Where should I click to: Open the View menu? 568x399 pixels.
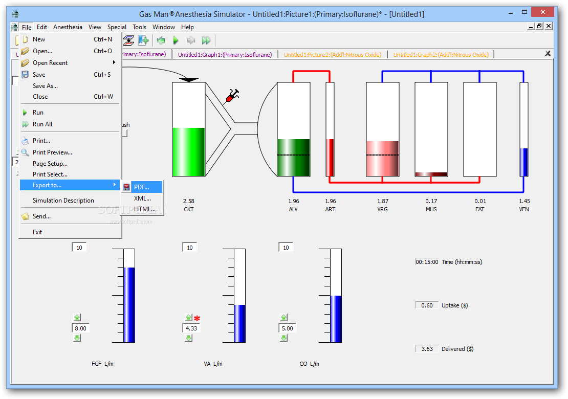(95, 27)
